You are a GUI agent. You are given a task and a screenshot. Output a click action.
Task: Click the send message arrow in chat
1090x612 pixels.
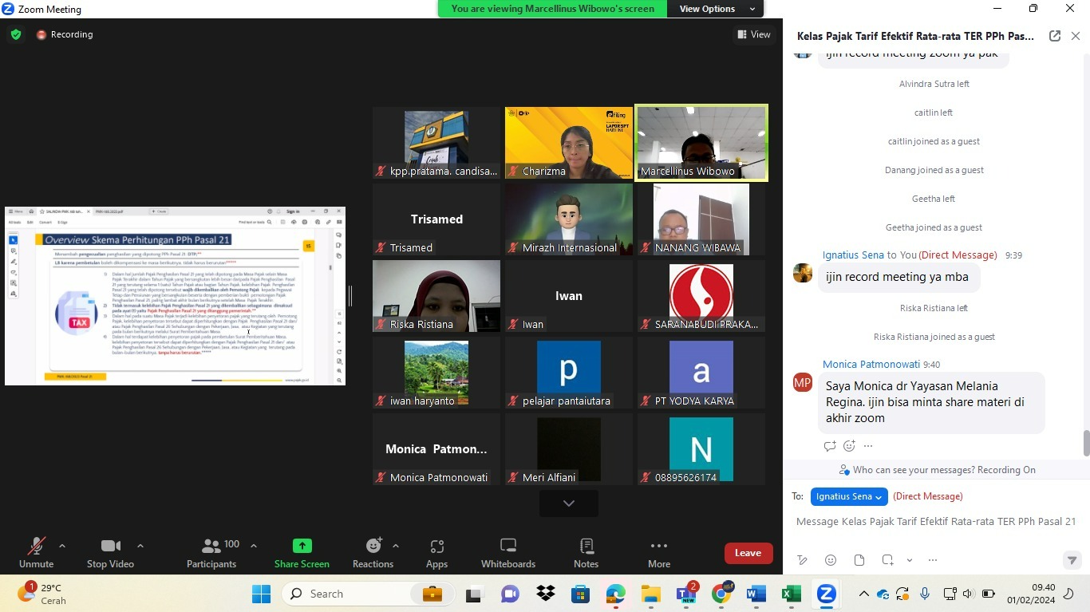point(1072,560)
